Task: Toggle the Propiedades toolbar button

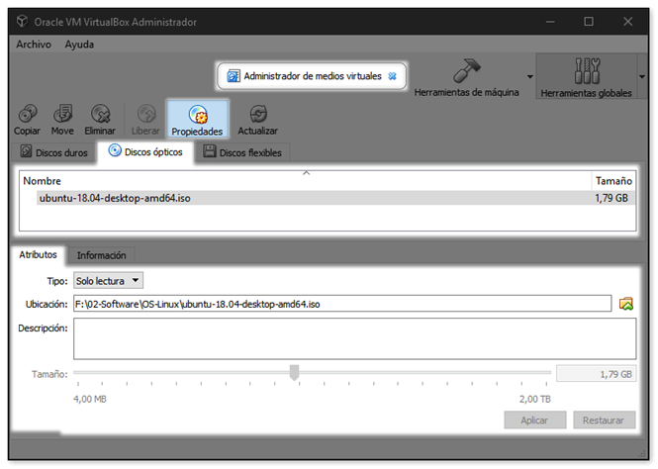Action: 197,120
